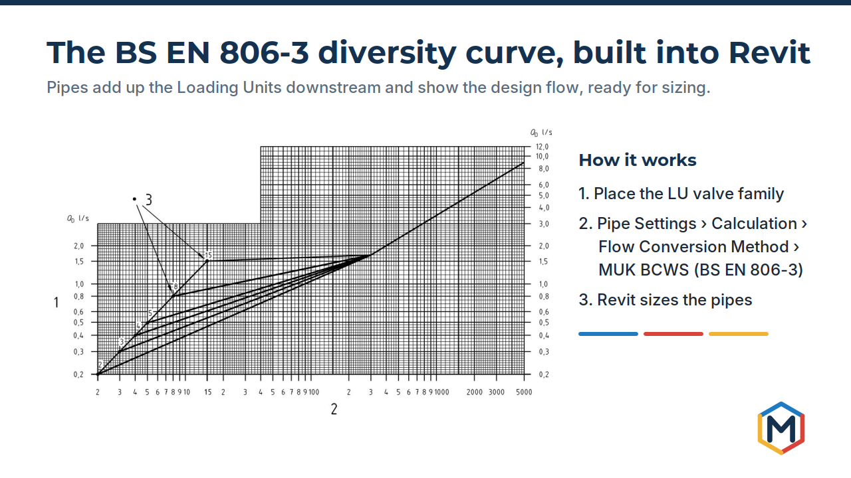Click the '2000' x-axis label
The height and width of the screenshot is (478, 851).
475,392
